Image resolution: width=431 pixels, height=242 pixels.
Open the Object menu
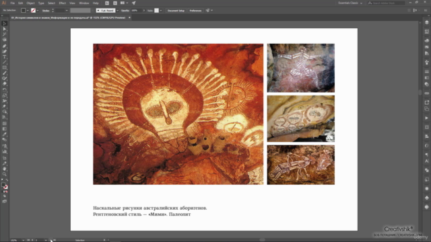click(30, 3)
